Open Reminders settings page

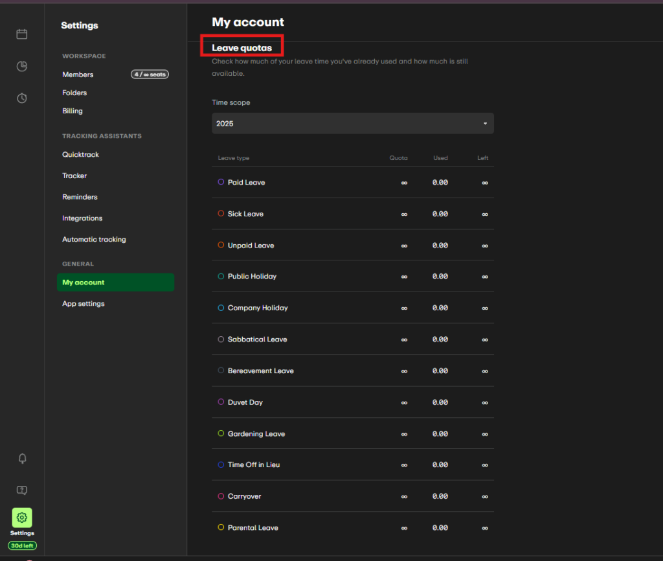click(80, 197)
